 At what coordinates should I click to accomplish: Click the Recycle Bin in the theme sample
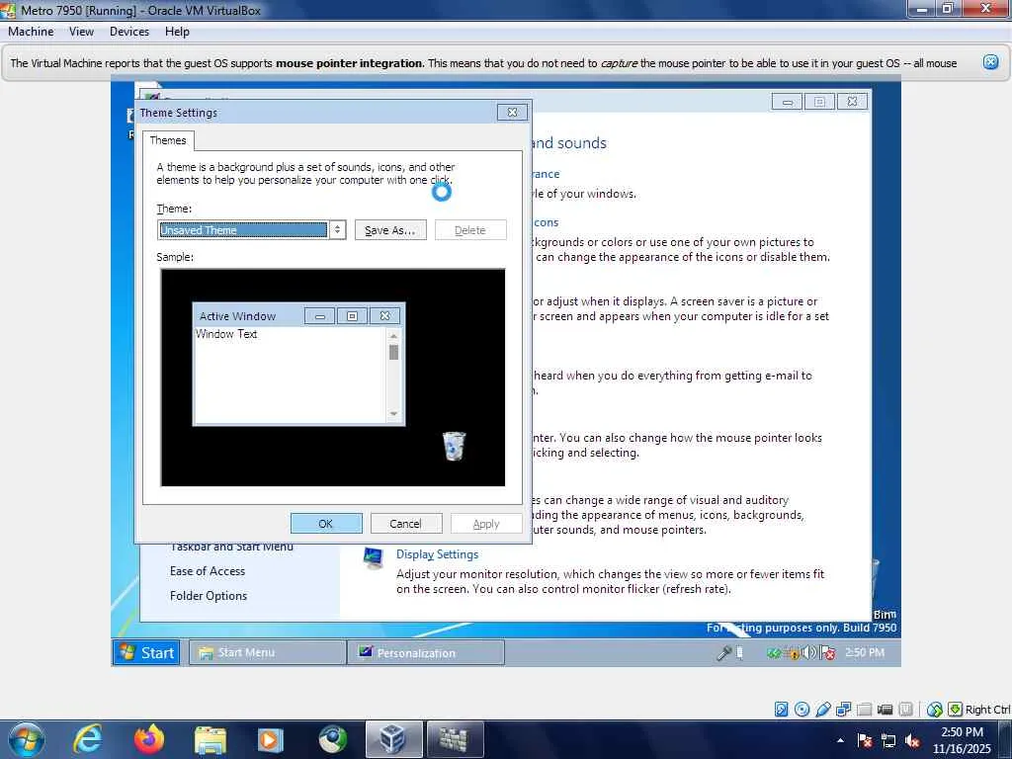coord(454,446)
